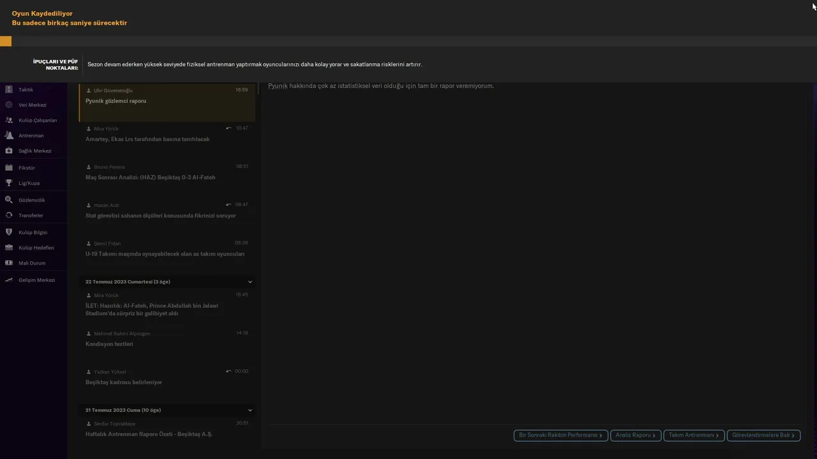
Task: Click the Mali Durum money icon
Action: pos(9,263)
